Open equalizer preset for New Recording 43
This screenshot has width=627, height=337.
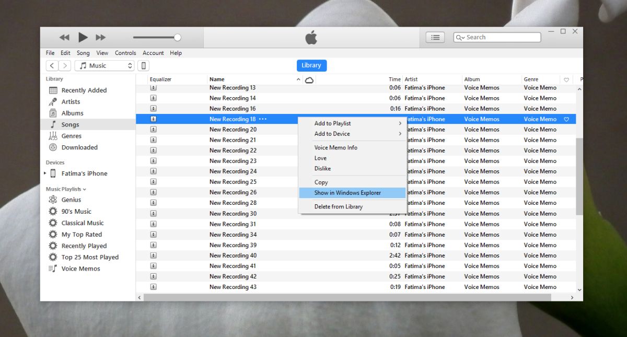[153, 287]
